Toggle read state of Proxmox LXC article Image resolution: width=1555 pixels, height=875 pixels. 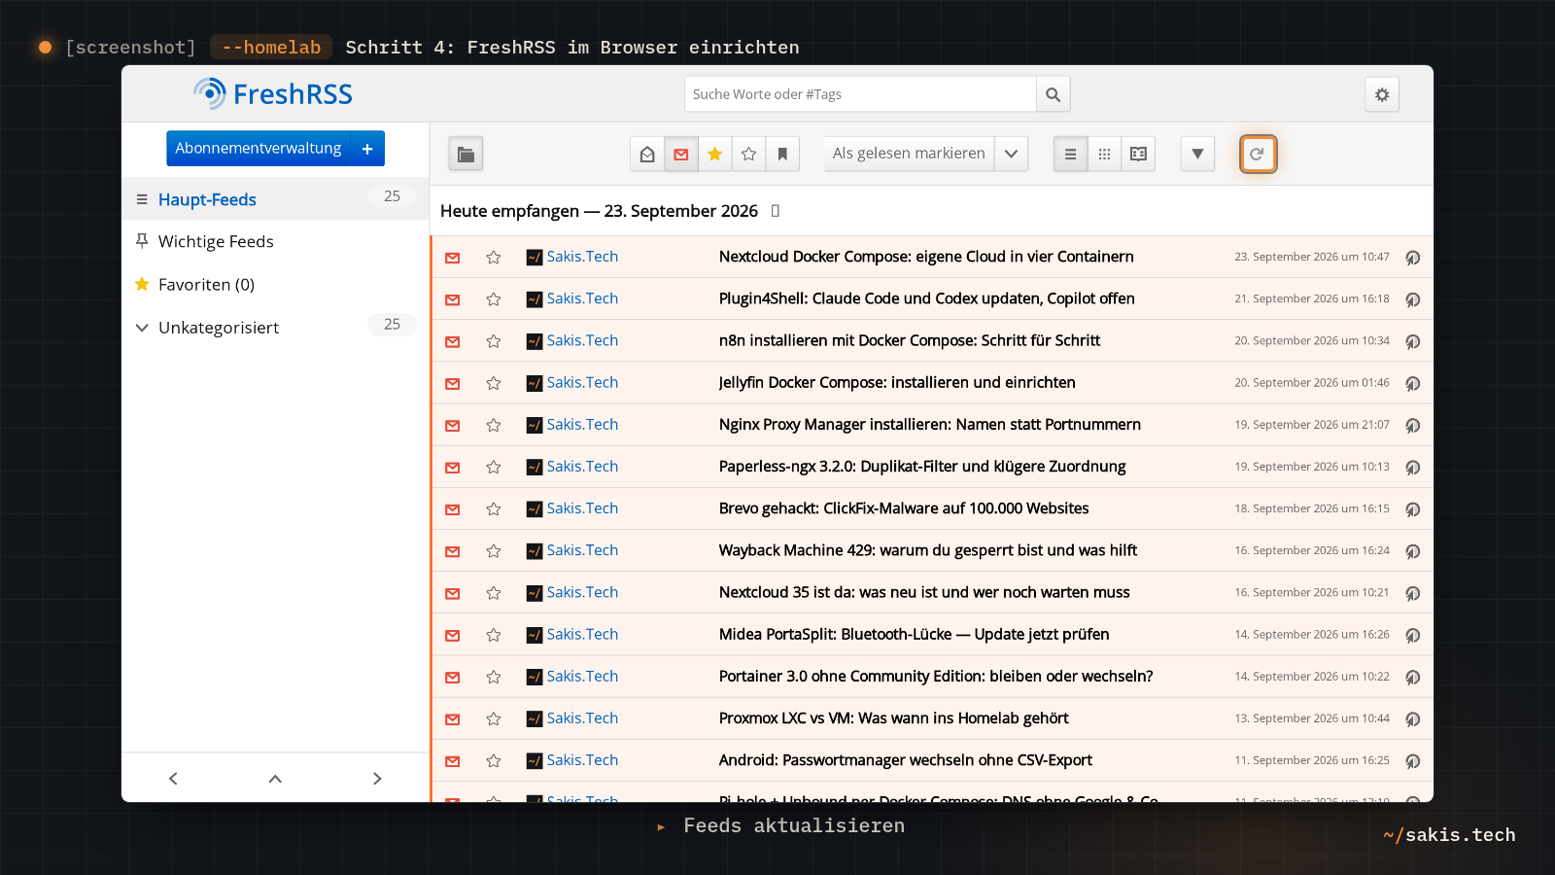click(x=453, y=719)
